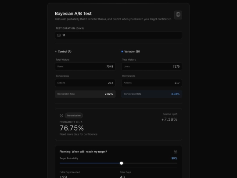Edit Variation B total visitors field 7175
This screenshot has width=237, height=178.
pos(152,67)
